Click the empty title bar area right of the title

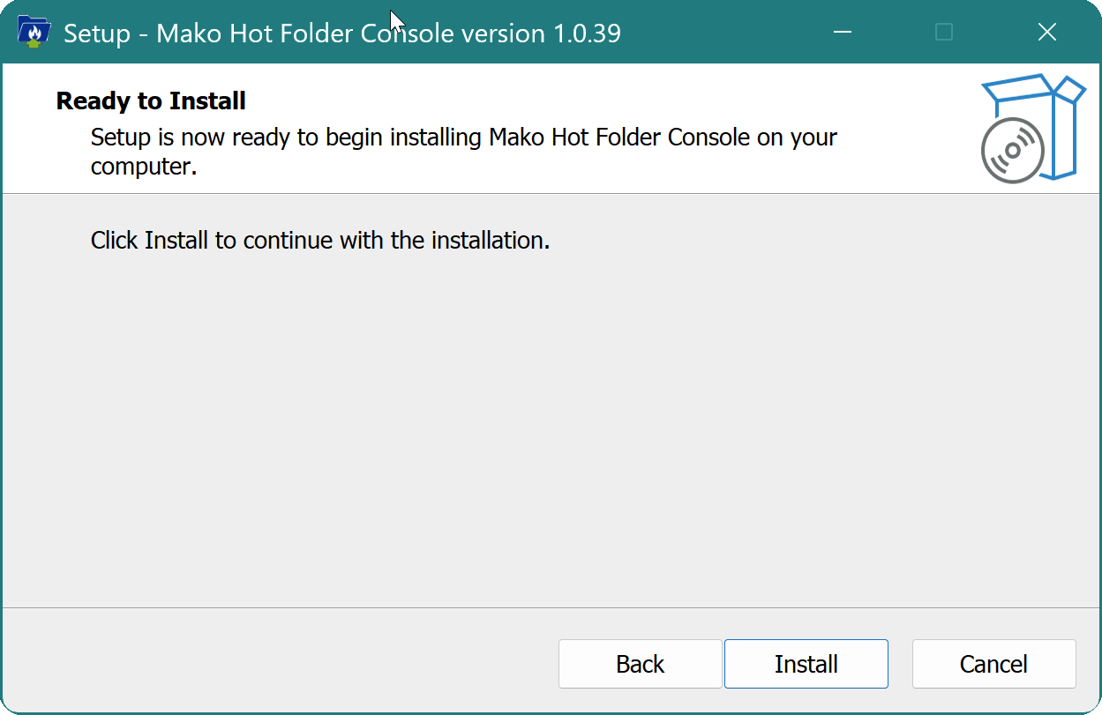click(x=723, y=33)
